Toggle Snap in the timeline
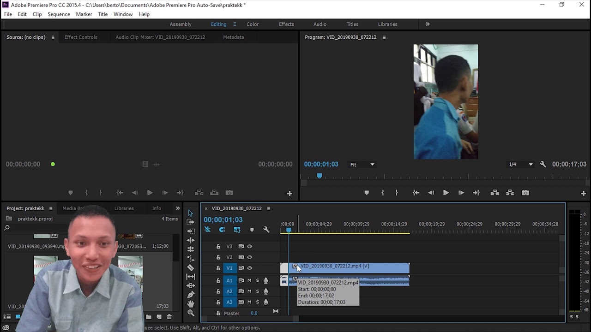Screen dimensions: 591x332 [222, 230]
